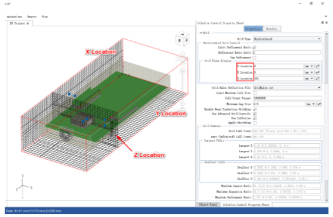333x217 pixels.
Task: Click the Smallest Z value field
Action: coord(287,178)
